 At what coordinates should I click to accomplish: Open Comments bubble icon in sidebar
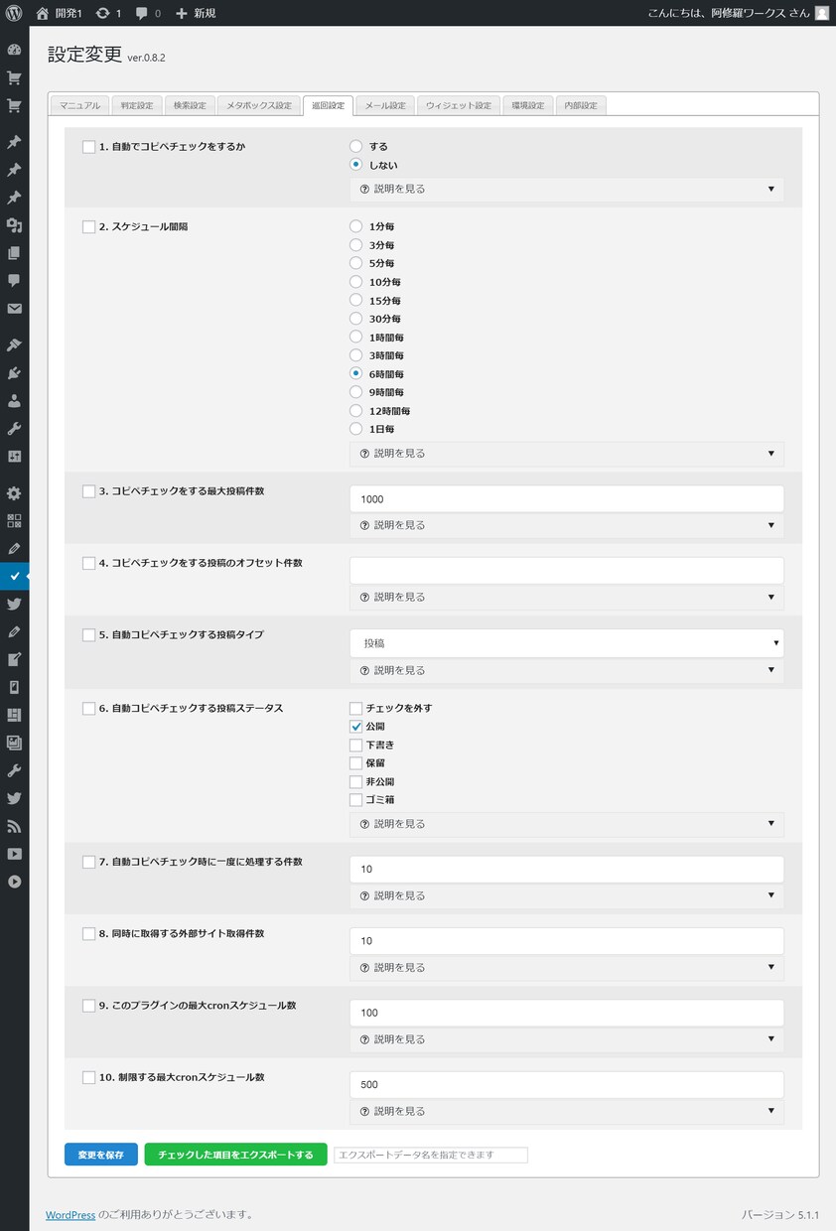click(x=14, y=281)
